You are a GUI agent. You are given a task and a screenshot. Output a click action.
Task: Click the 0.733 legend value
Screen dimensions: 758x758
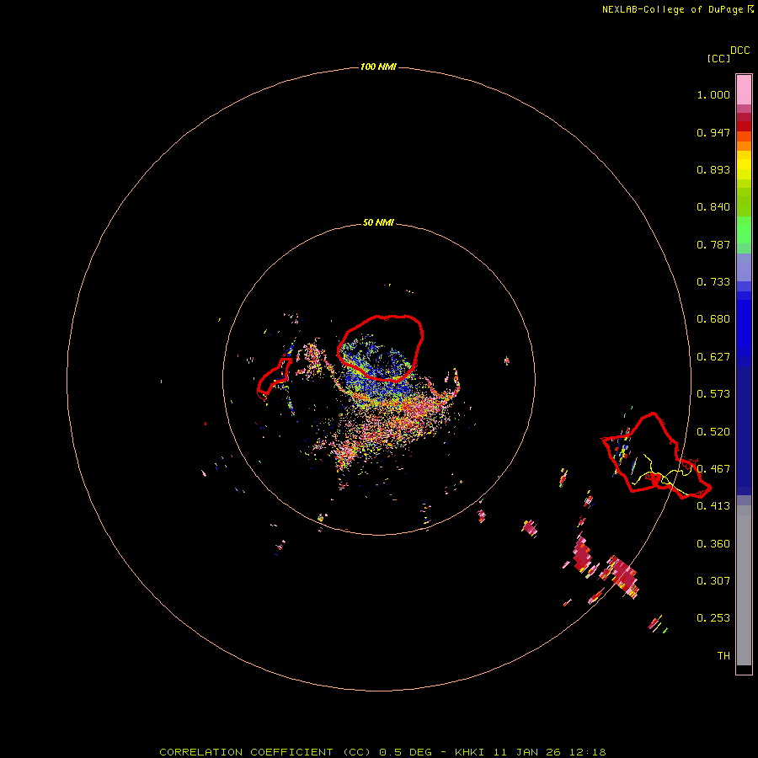tap(713, 282)
